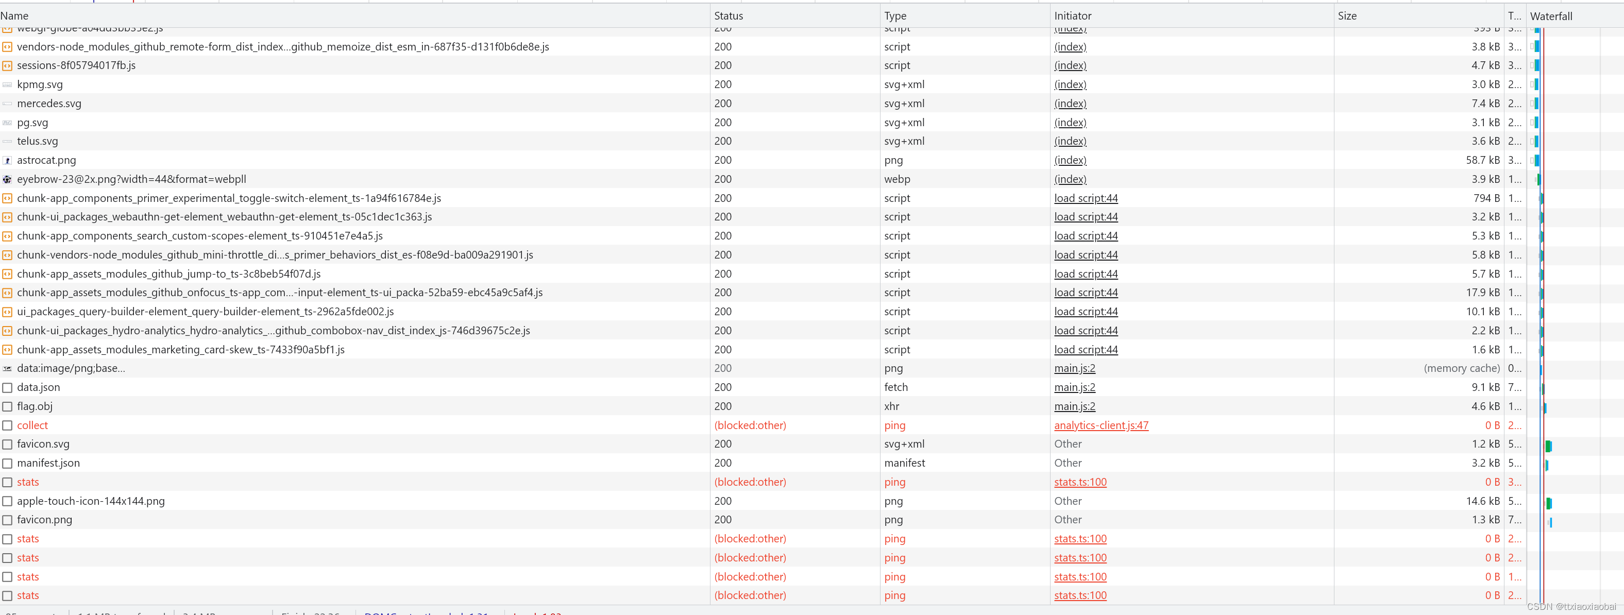The width and height of the screenshot is (1624, 615).
Task: Click the Initiator column header
Action: (x=1072, y=16)
